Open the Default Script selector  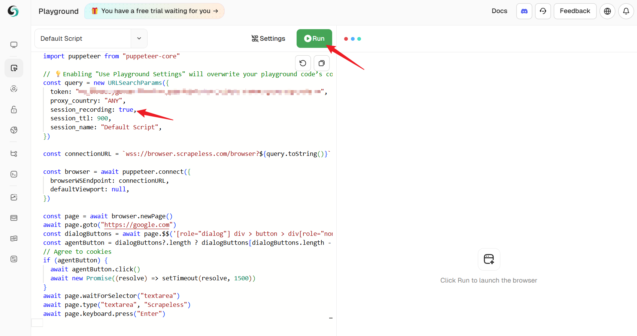[83, 38]
